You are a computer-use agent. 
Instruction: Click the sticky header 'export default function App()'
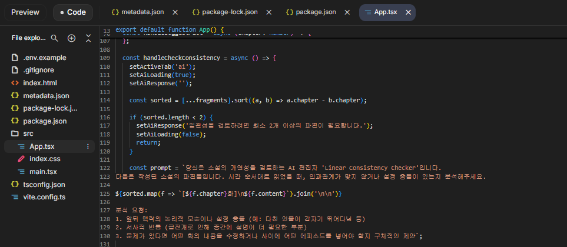(170, 29)
